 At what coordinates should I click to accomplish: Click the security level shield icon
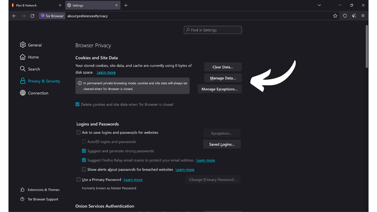[345, 16]
